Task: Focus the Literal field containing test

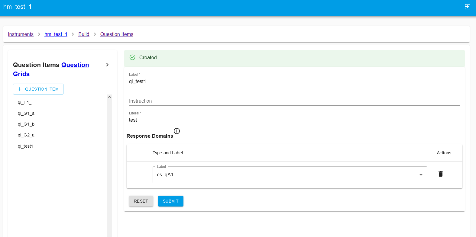Action: (x=294, y=120)
